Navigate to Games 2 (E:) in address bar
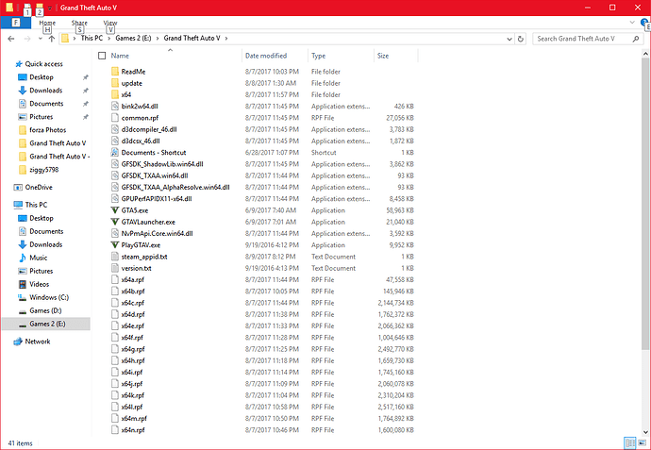This screenshot has width=651, height=450. click(x=133, y=38)
